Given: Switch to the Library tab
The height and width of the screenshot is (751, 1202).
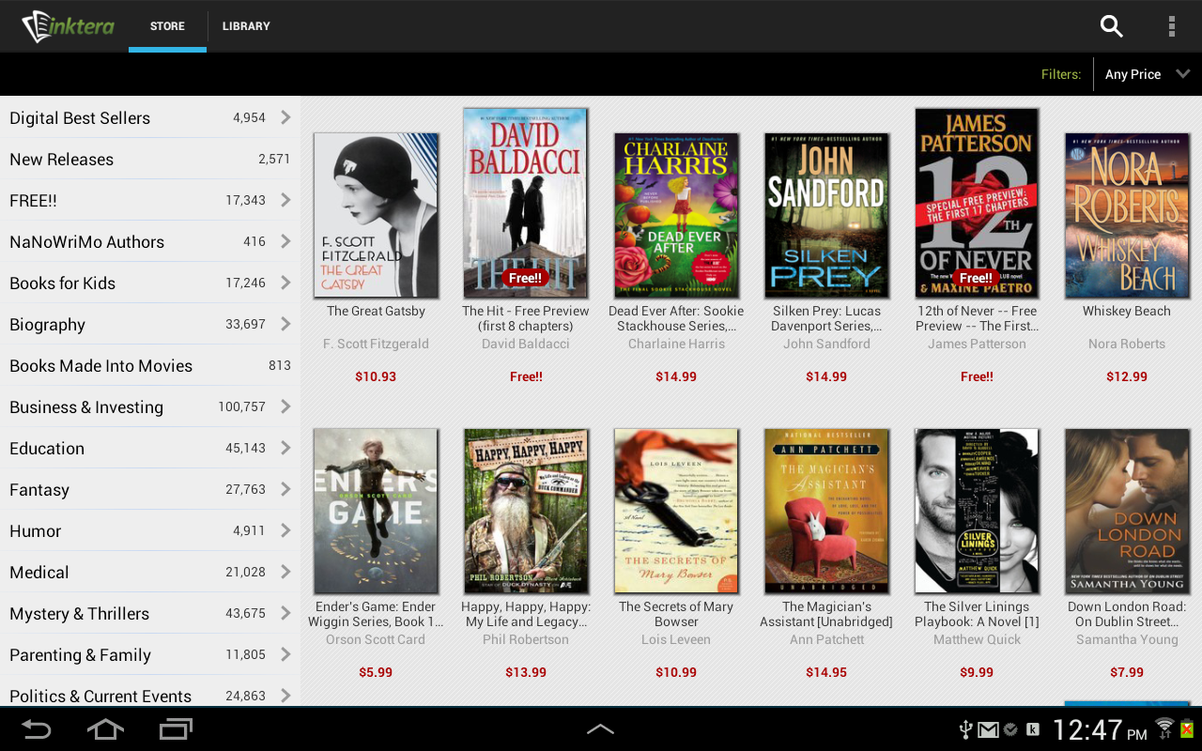Looking at the screenshot, I should point(246,26).
